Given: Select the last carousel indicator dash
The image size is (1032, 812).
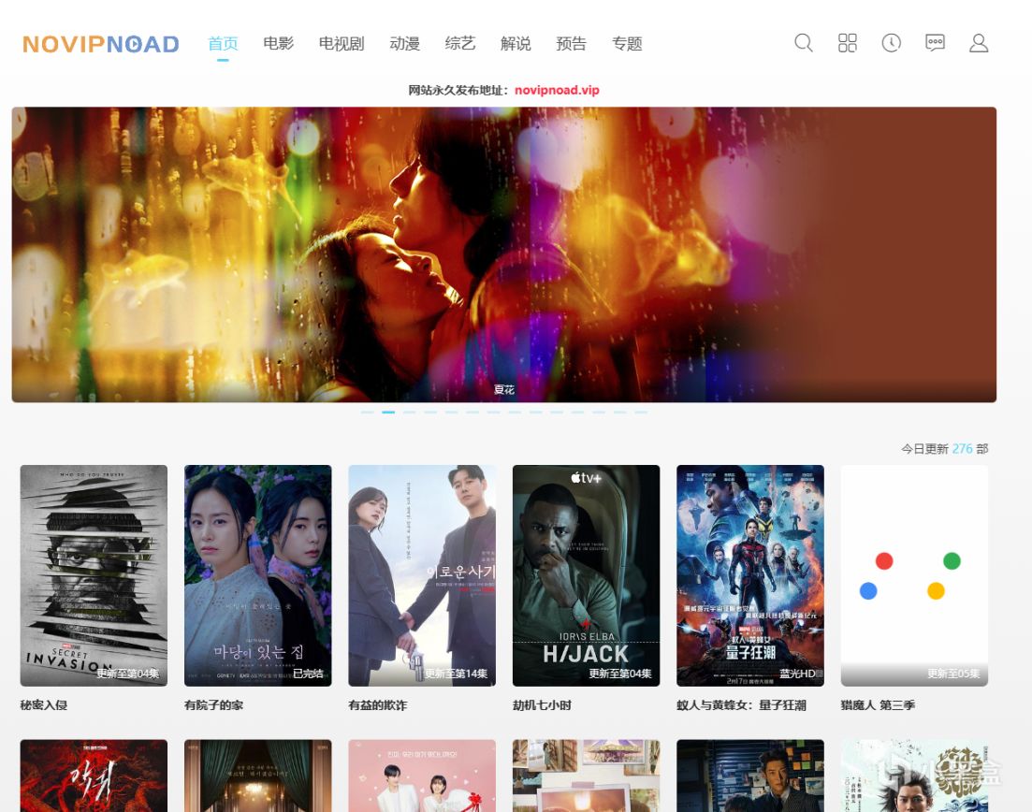Looking at the screenshot, I should point(641,412).
